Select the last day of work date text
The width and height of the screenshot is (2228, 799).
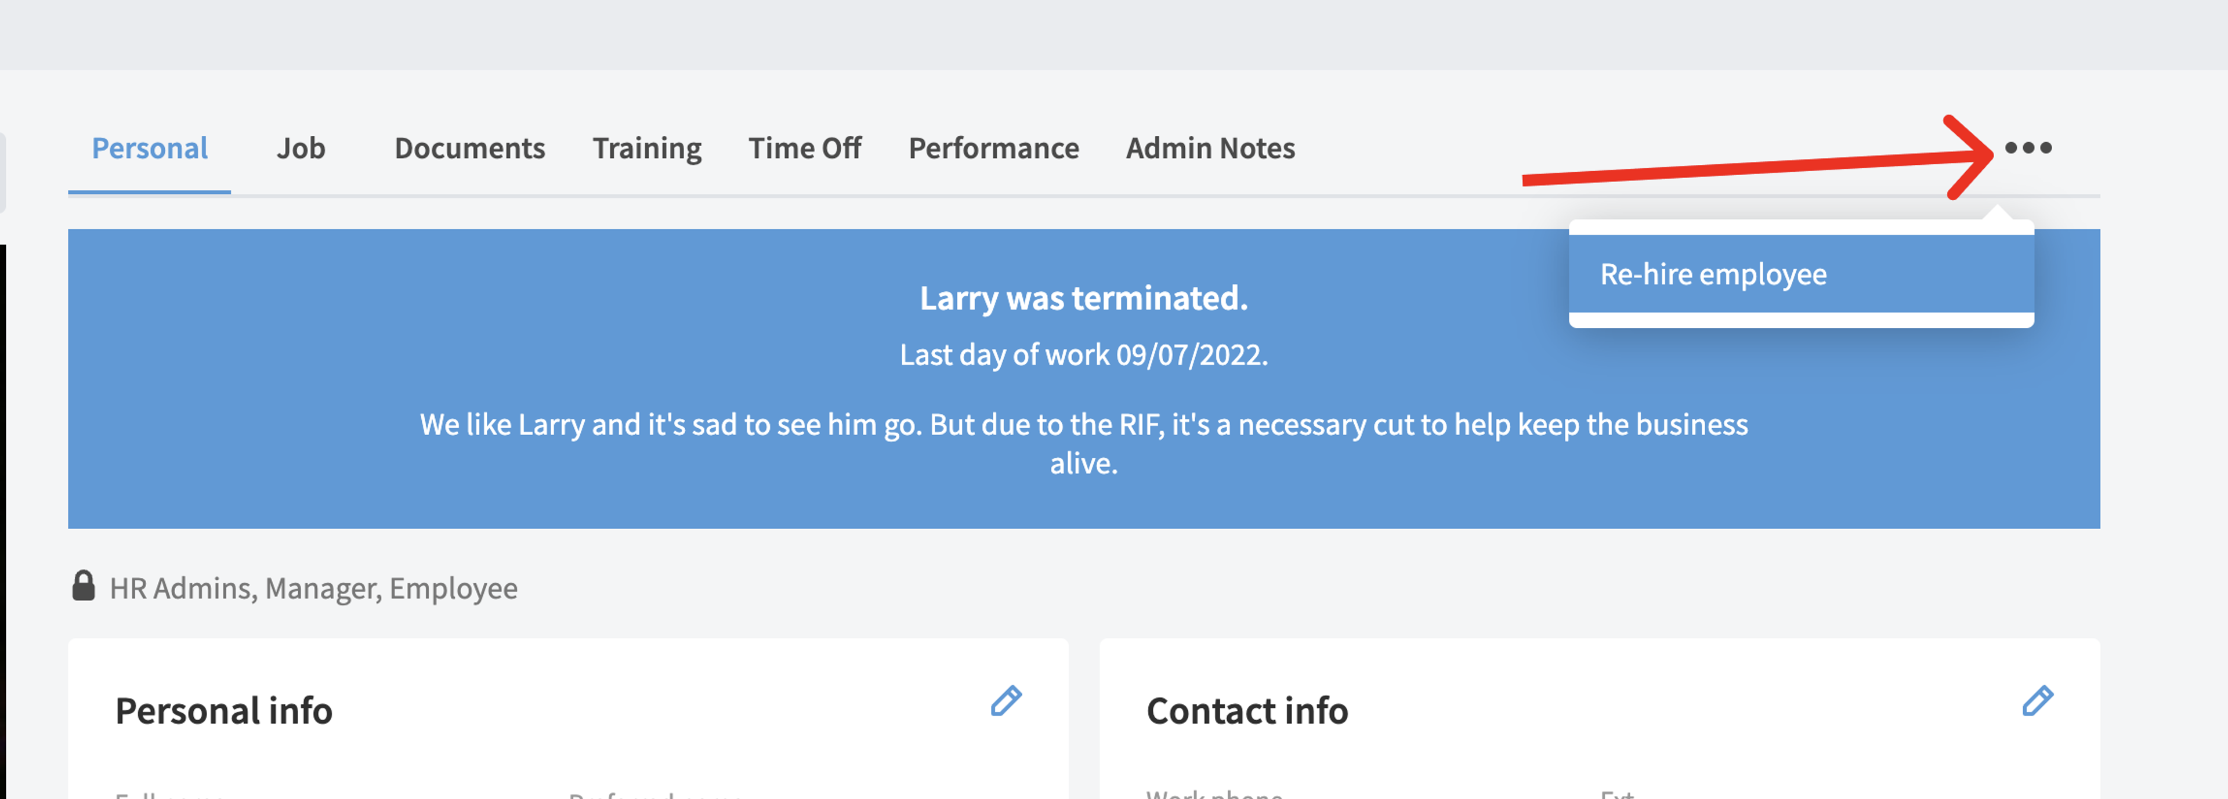click(x=1084, y=355)
